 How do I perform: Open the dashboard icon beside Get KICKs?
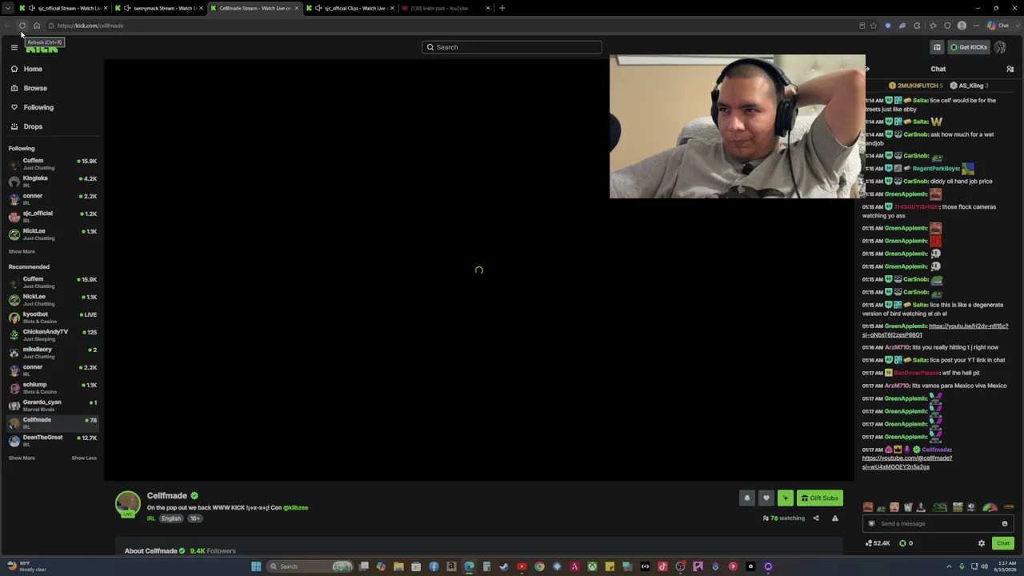tap(937, 47)
